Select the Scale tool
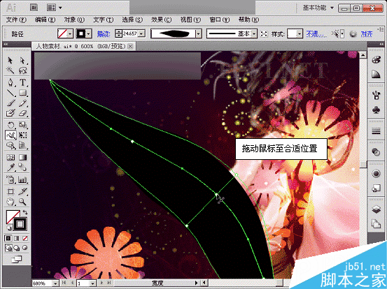Screen dimensions: 387x289 (22, 125)
